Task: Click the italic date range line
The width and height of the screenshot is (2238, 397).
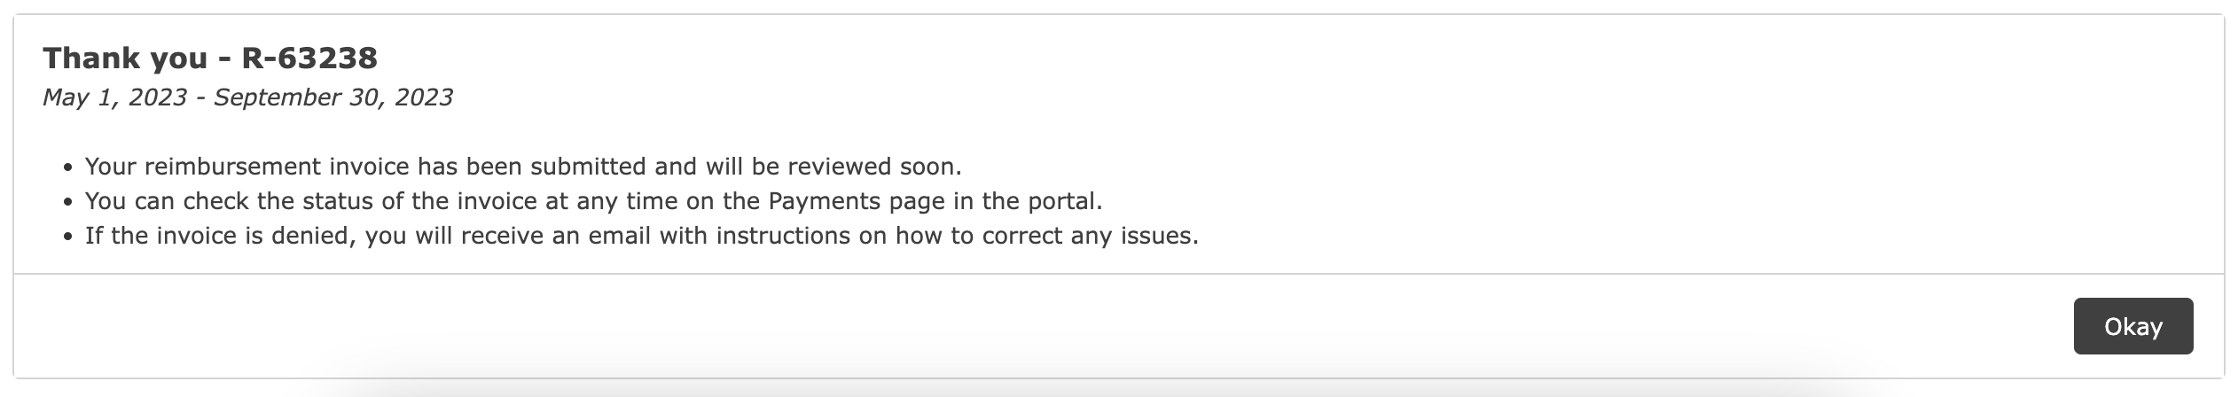Action: click(x=247, y=97)
